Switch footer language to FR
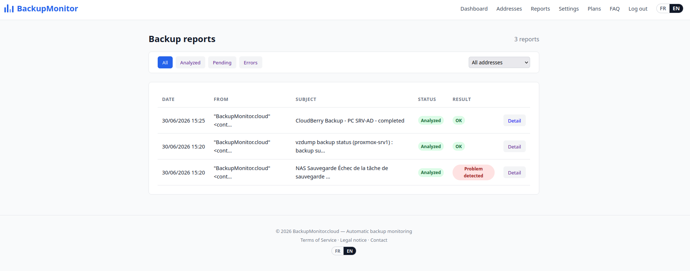Screen dimensions: 690x271 (338, 251)
